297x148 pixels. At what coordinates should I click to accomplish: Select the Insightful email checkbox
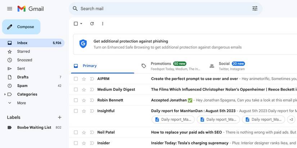(x=76, y=111)
